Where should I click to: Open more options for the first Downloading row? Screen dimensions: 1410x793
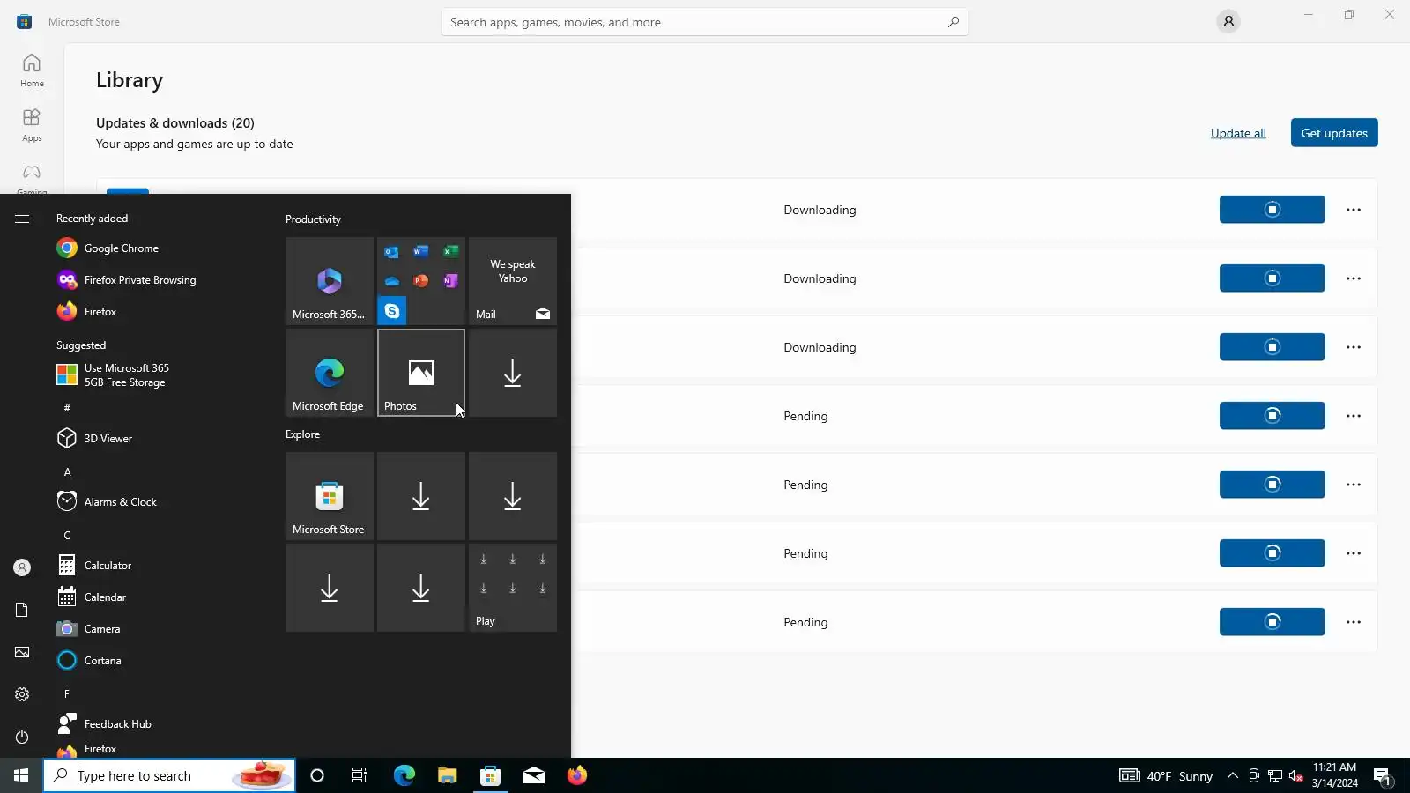[x=1354, y=210]
